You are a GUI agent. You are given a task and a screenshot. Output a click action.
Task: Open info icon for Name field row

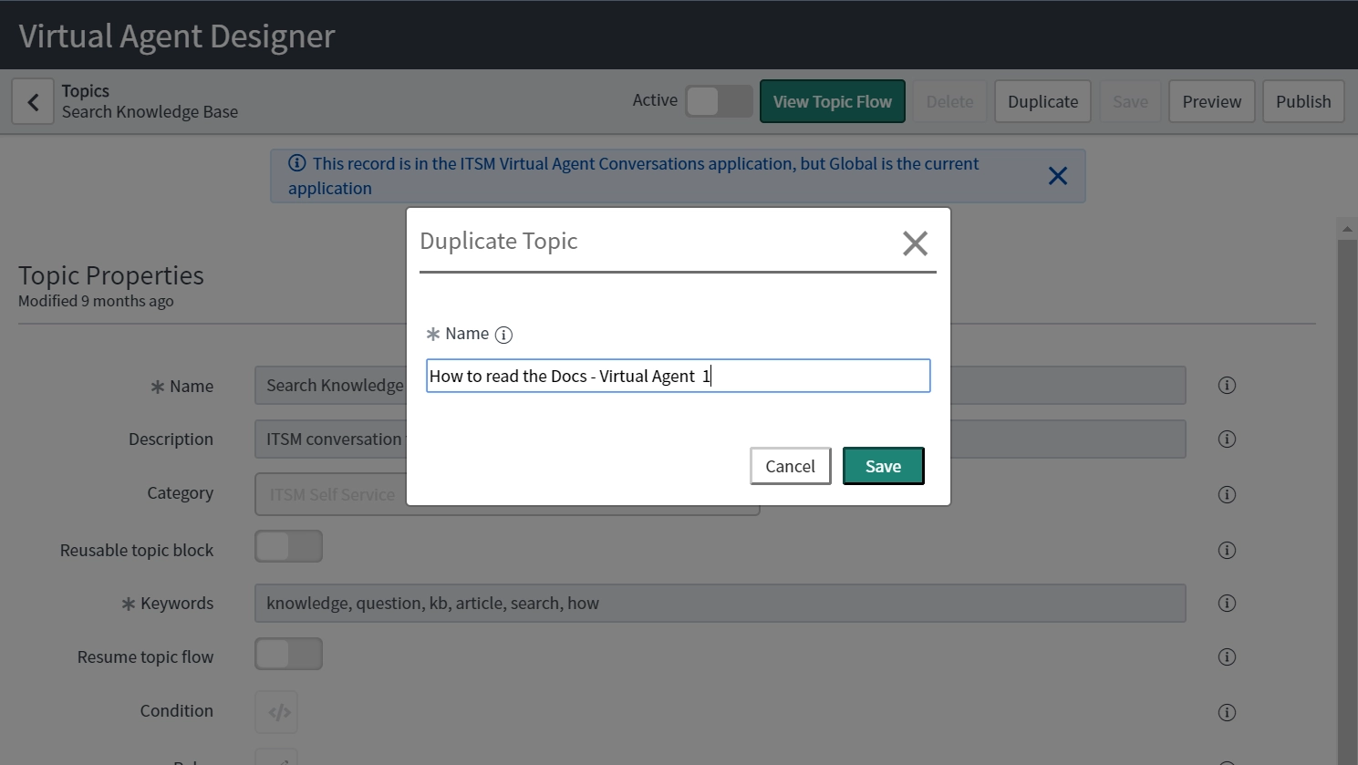click(1227, 386)
